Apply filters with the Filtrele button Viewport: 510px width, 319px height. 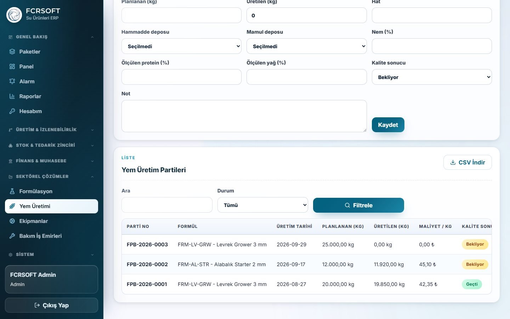pyautogui.click(x=358, y=205)
